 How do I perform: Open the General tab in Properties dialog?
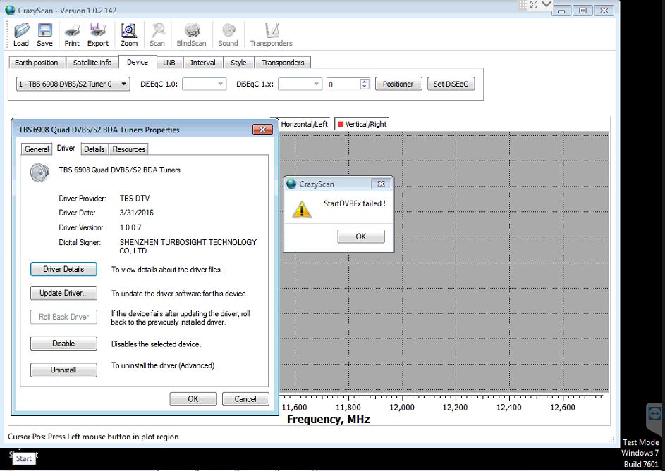pos(37,149)
